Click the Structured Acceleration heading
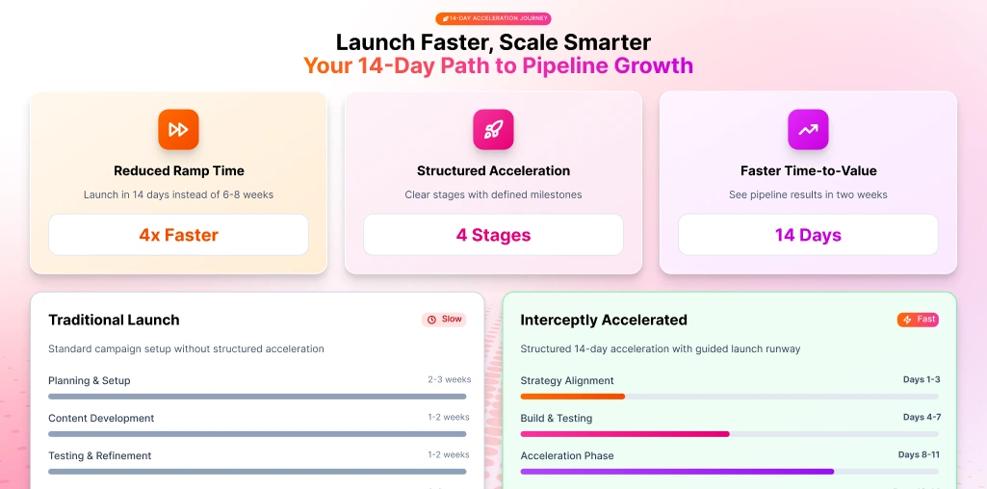 pos(493,170)
